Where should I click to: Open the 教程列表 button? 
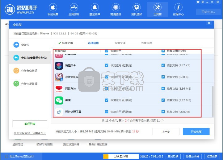coord(30,124)
